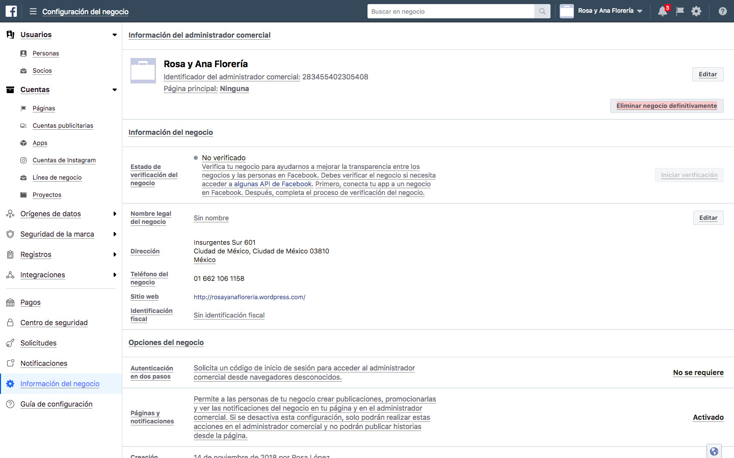Click the Cuentas de Instagram icon
The image size is (734, 458).
(x=23, y=160)
